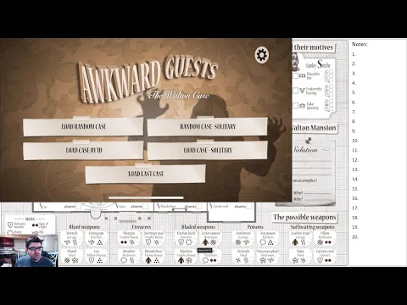The image size is (407, 305).
Task: Click the white home indicator bar
Action: pos(146,197)
